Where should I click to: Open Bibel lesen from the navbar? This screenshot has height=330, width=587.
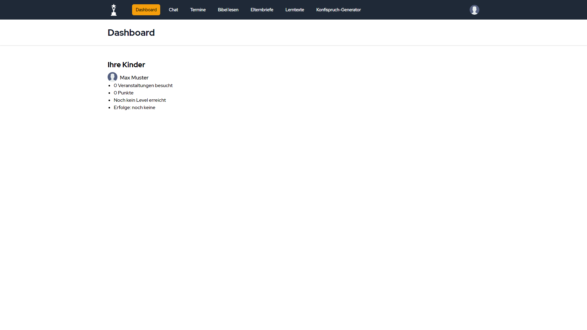pos(228,10)
